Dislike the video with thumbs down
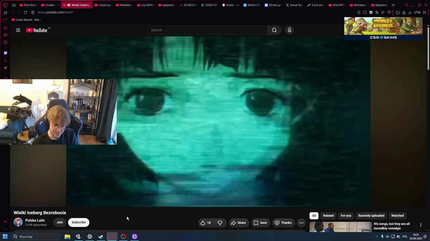430x241 pixels. pyautogui.click(x=220, y=223)
